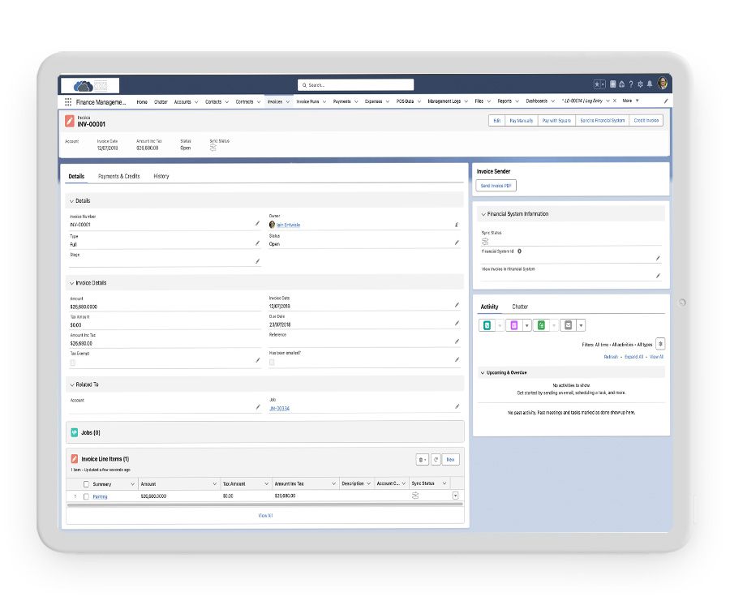This screenshot has height=601, width=730.
Task: Open the JN-00334 job link
Action: click(x=279, y=409)
